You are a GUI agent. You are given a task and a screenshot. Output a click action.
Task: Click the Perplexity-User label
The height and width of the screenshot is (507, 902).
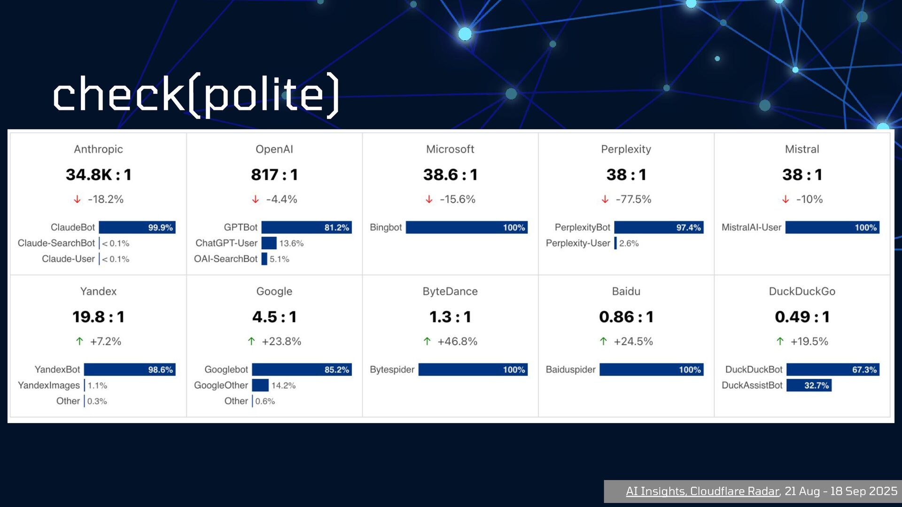coord(578,243)
